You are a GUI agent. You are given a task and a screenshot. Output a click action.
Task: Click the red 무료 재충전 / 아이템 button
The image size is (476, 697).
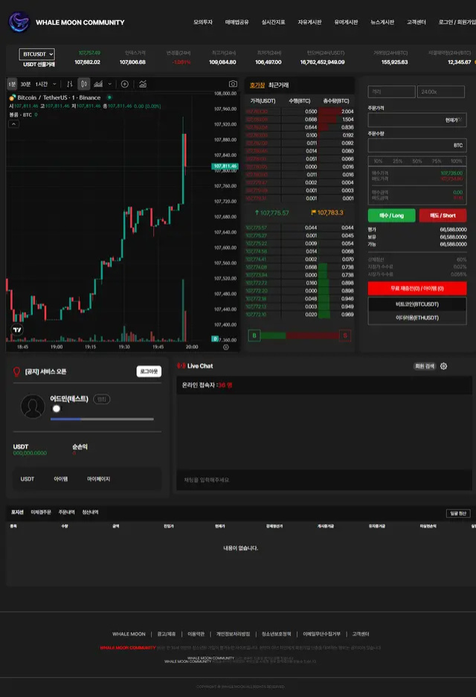tap(417, 289)
